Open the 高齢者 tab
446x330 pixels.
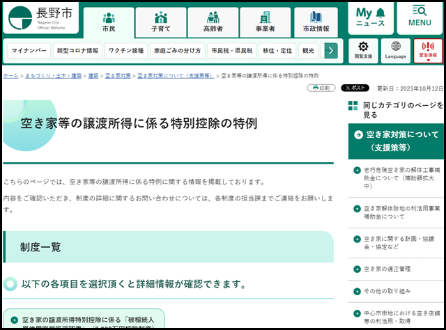click(213, 22)
